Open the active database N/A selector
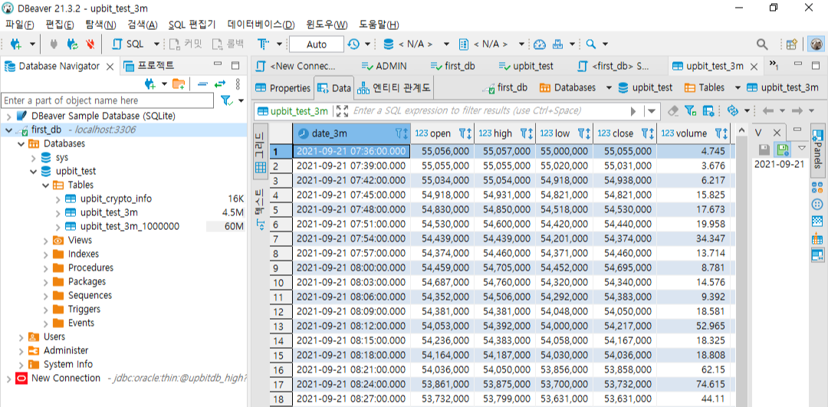Viewport: 828px width, 407px height. click(416, 44)
